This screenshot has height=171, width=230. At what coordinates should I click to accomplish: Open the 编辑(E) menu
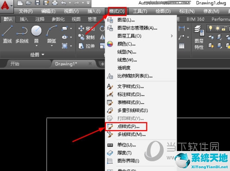[x=48, y=11]
